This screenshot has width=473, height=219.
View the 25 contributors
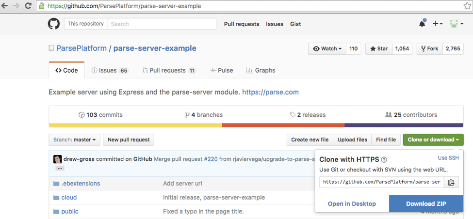[x=411, y=115]
